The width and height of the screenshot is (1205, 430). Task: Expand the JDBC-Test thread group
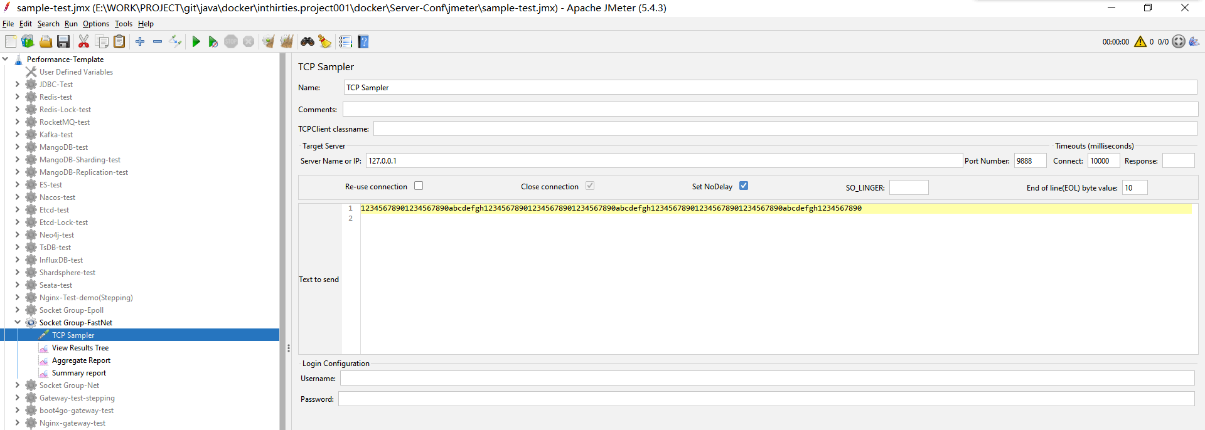click(x=18, y=84)
